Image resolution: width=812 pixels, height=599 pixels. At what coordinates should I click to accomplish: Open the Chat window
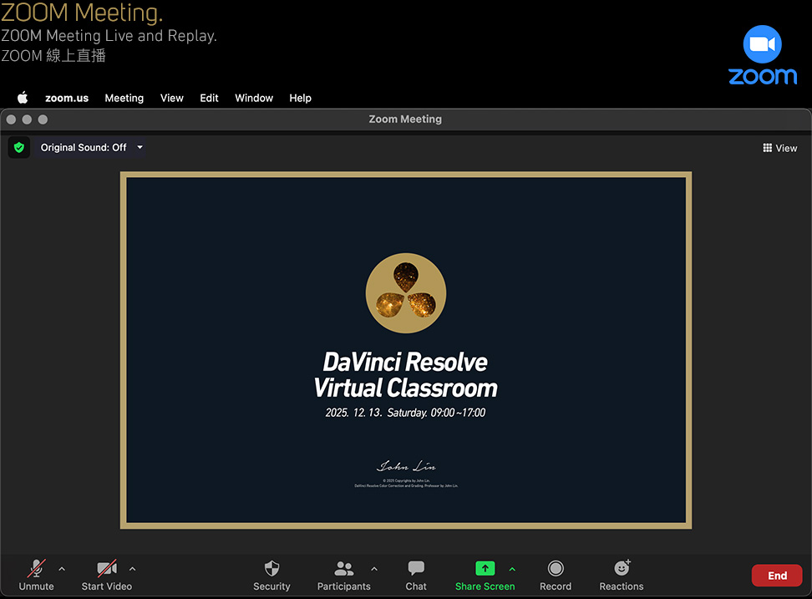pos(416,569)
